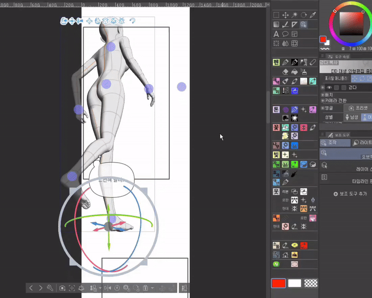
Task: Swap to the white sub color square
Action: (328, 43)
